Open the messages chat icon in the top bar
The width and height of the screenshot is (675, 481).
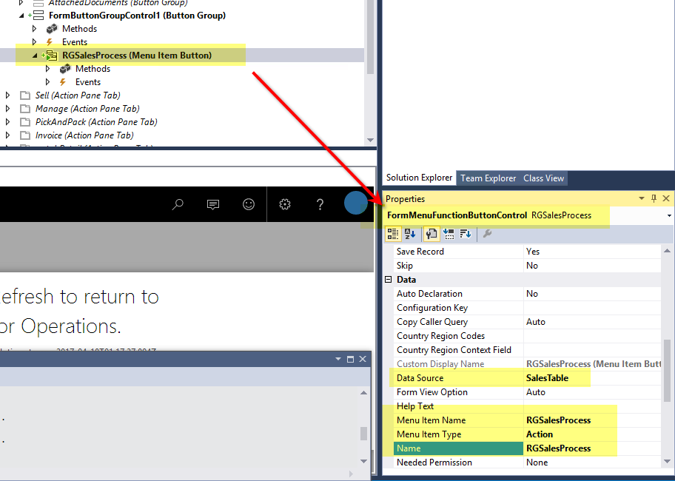[x=213, y=204]
